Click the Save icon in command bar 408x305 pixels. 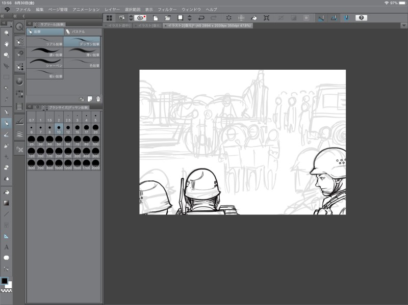[179, 18]
